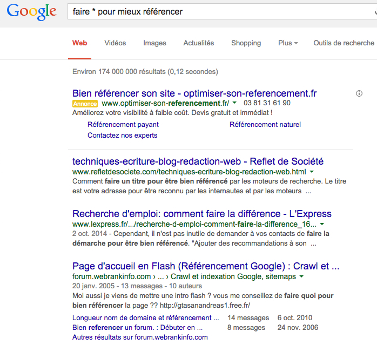Viewport: 377px width, 352px height.
Task: Expand arrow next to refletdesociete.com URL
Action: tap(312, 172)
